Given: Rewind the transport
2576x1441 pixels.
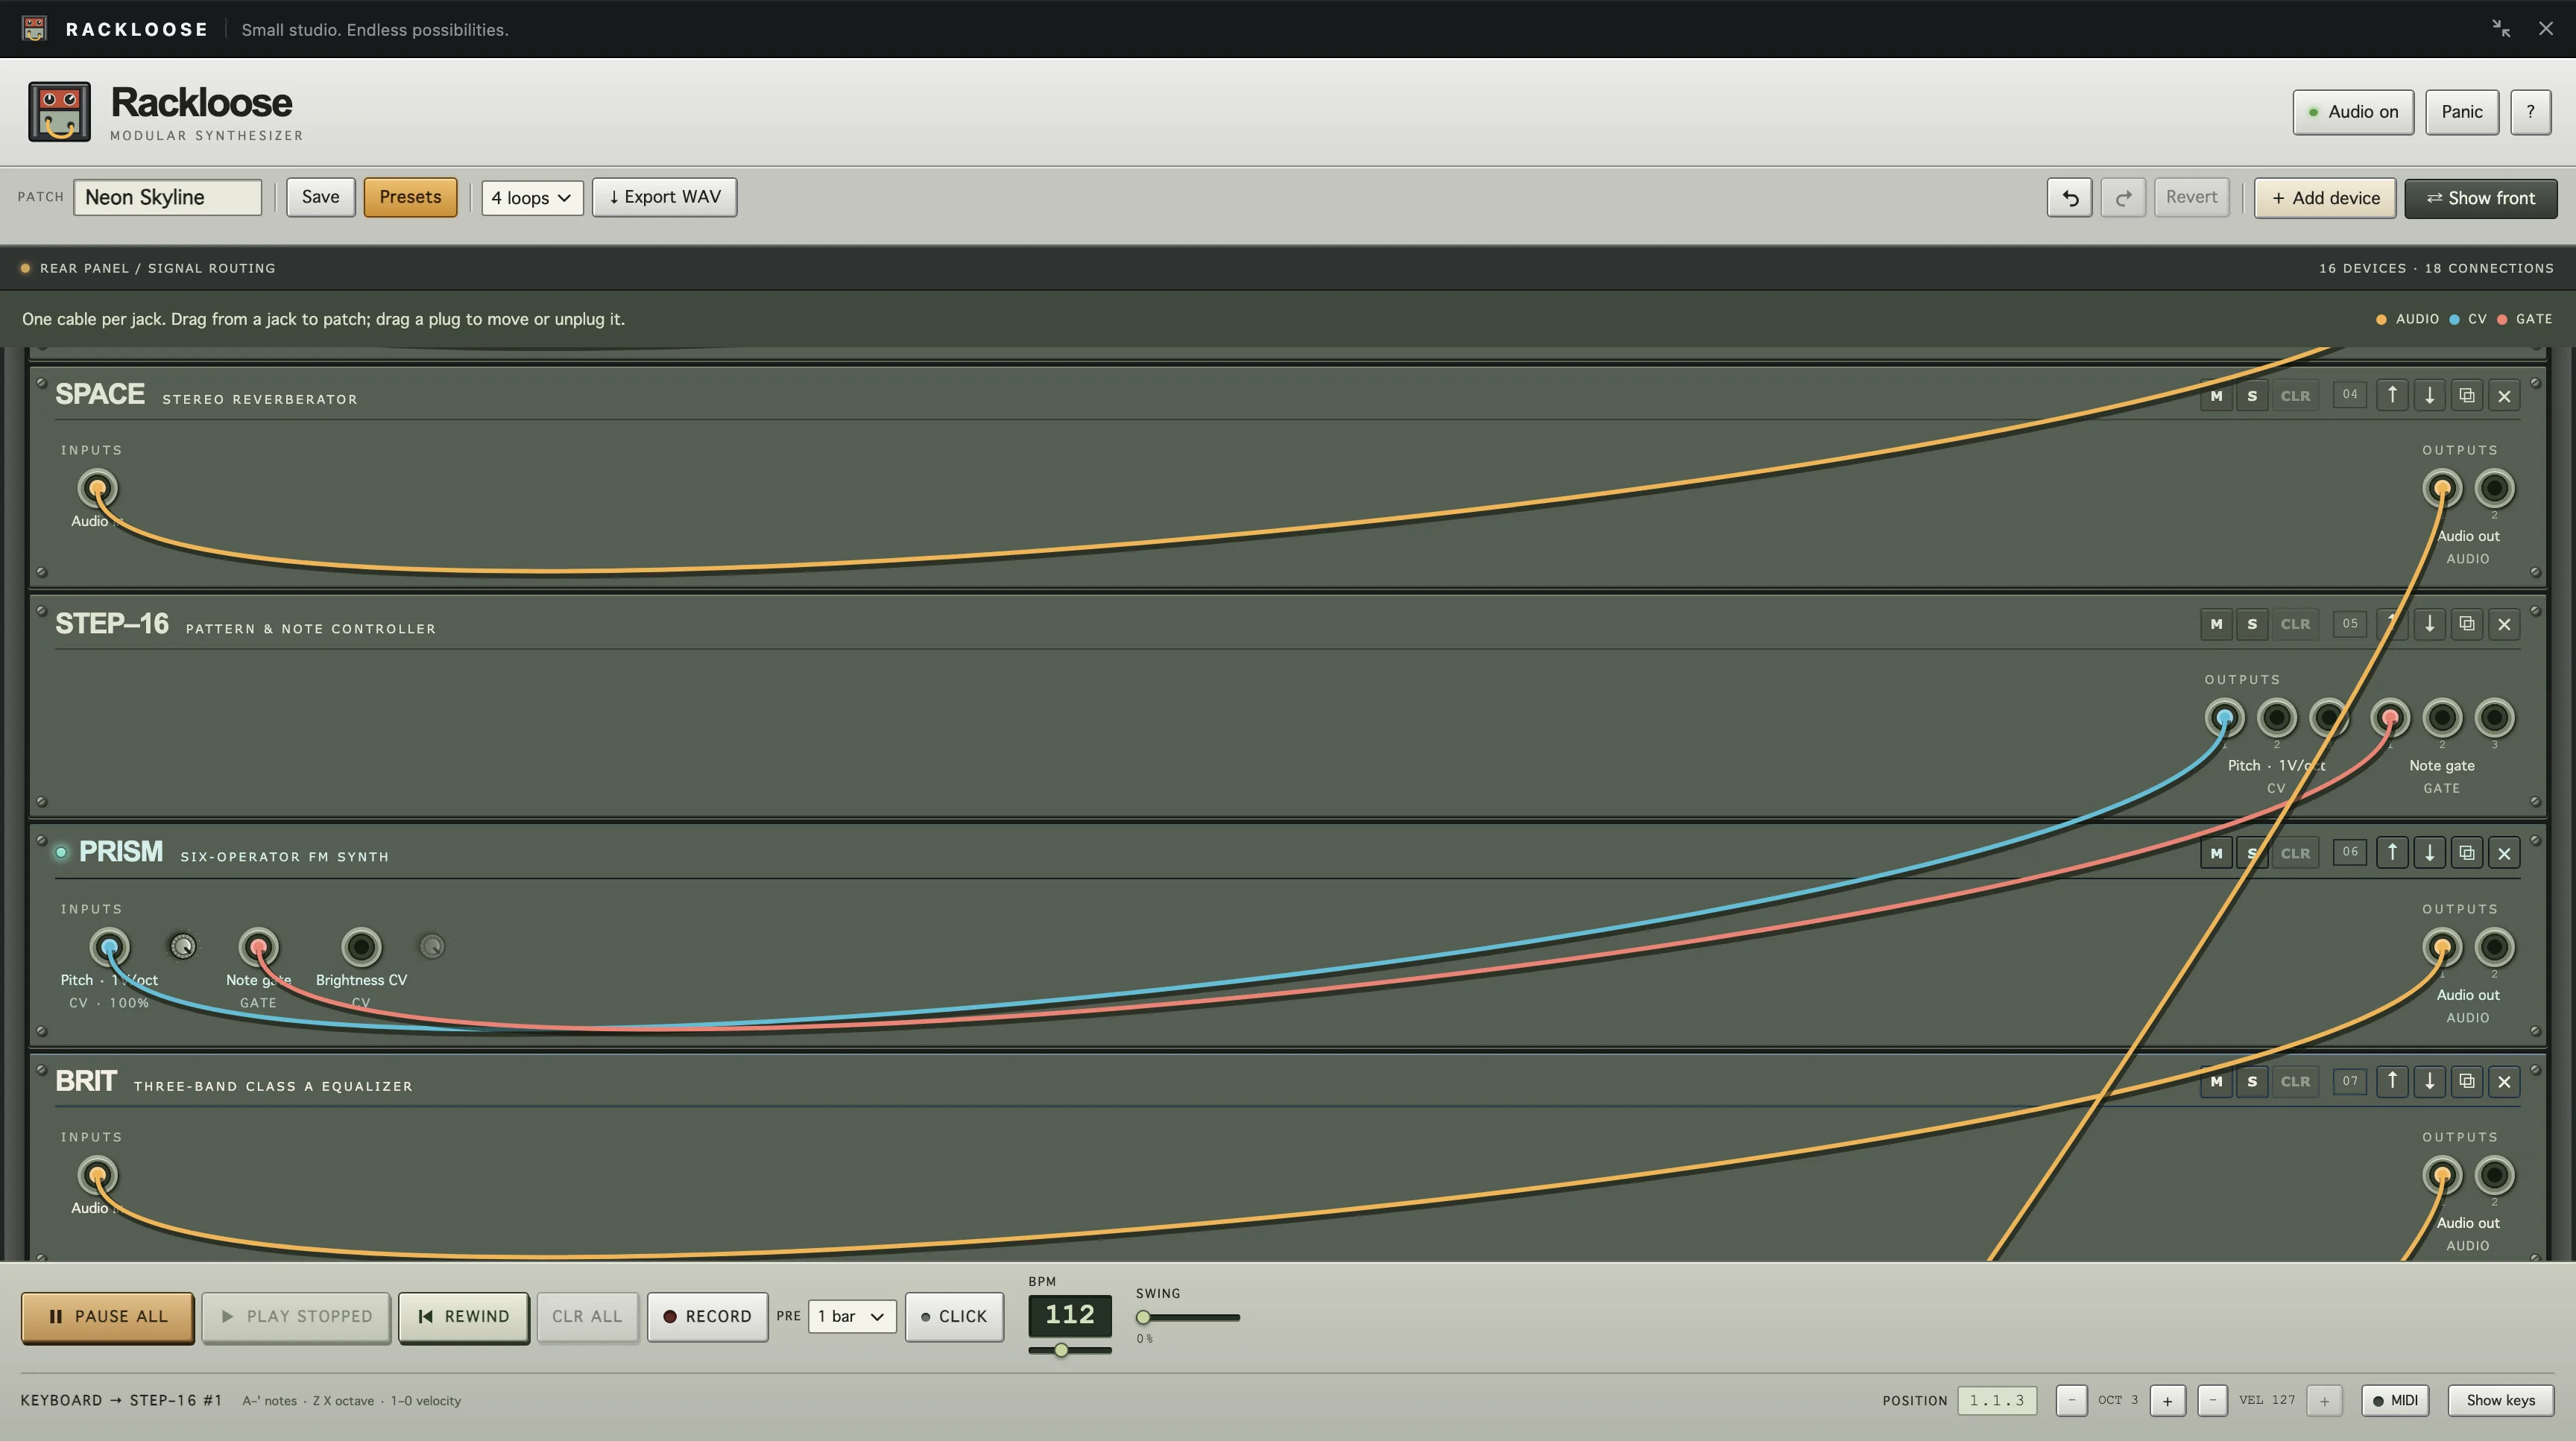Looking at the screenshot, I should point(464,1317).
